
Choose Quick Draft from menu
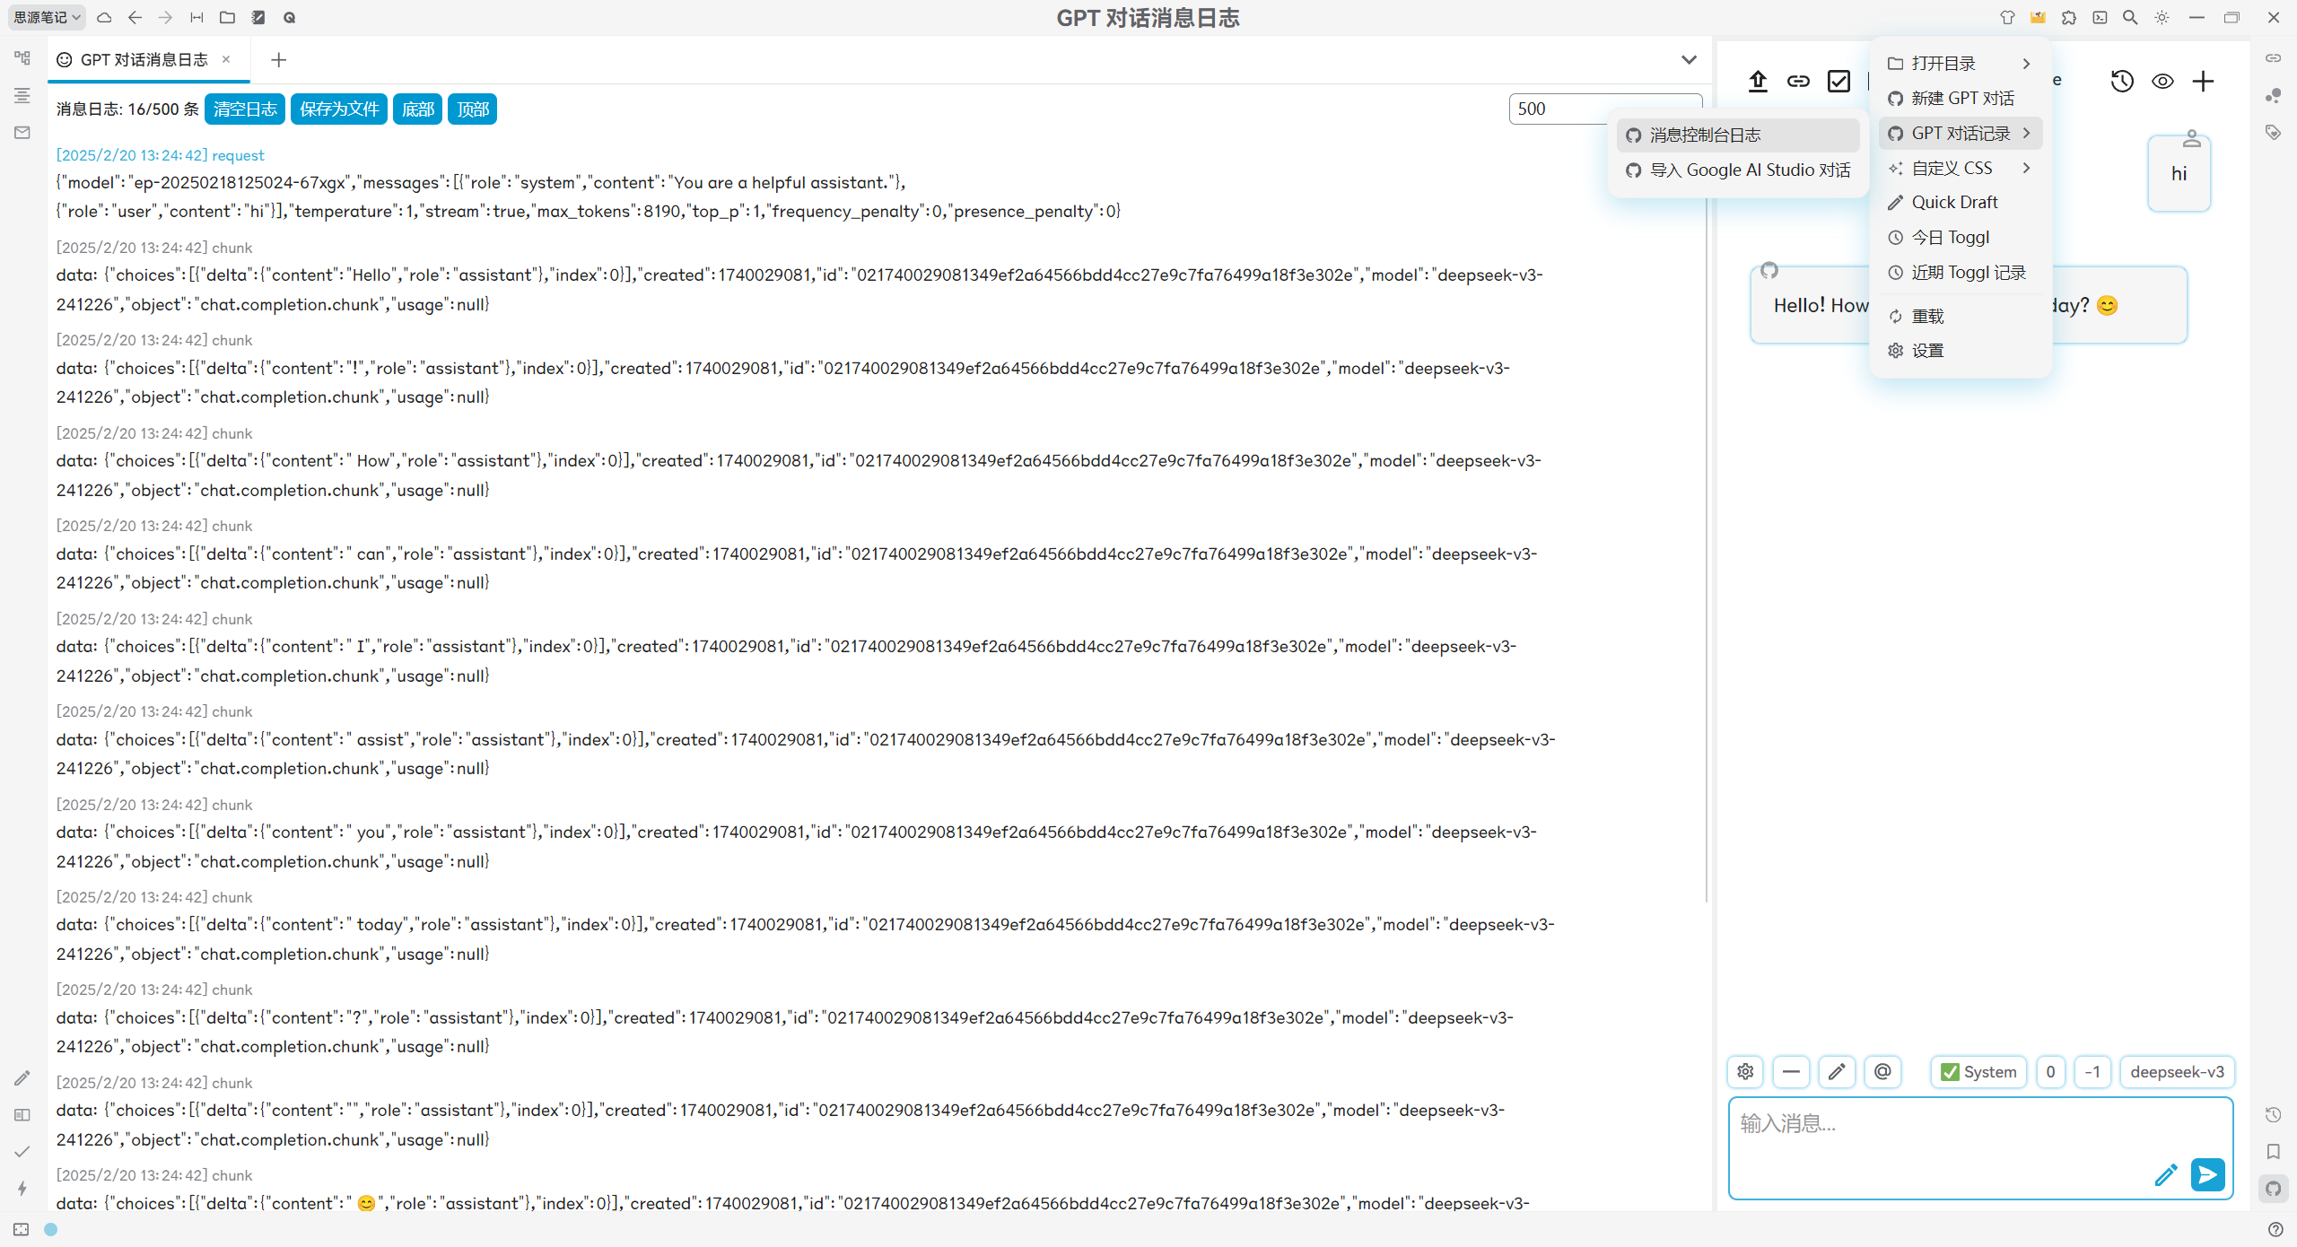tap(1954, 202)
